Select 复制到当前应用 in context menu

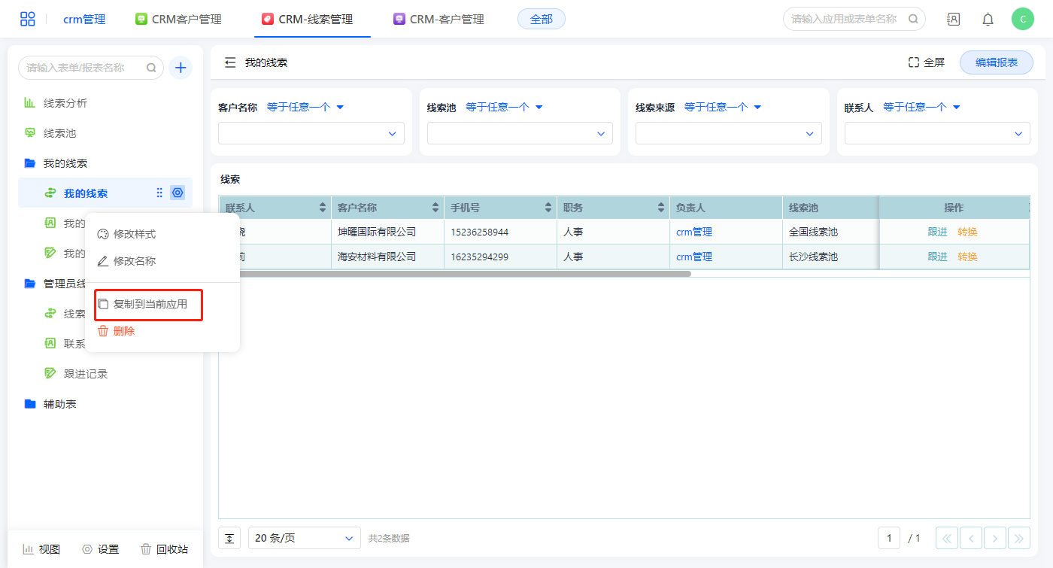click(x=149, y=305)
